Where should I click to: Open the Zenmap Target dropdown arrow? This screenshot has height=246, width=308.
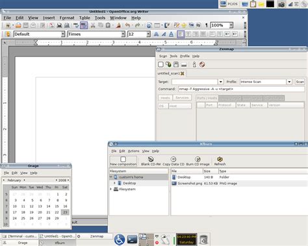pyautogui.click(x=220, y=82)
